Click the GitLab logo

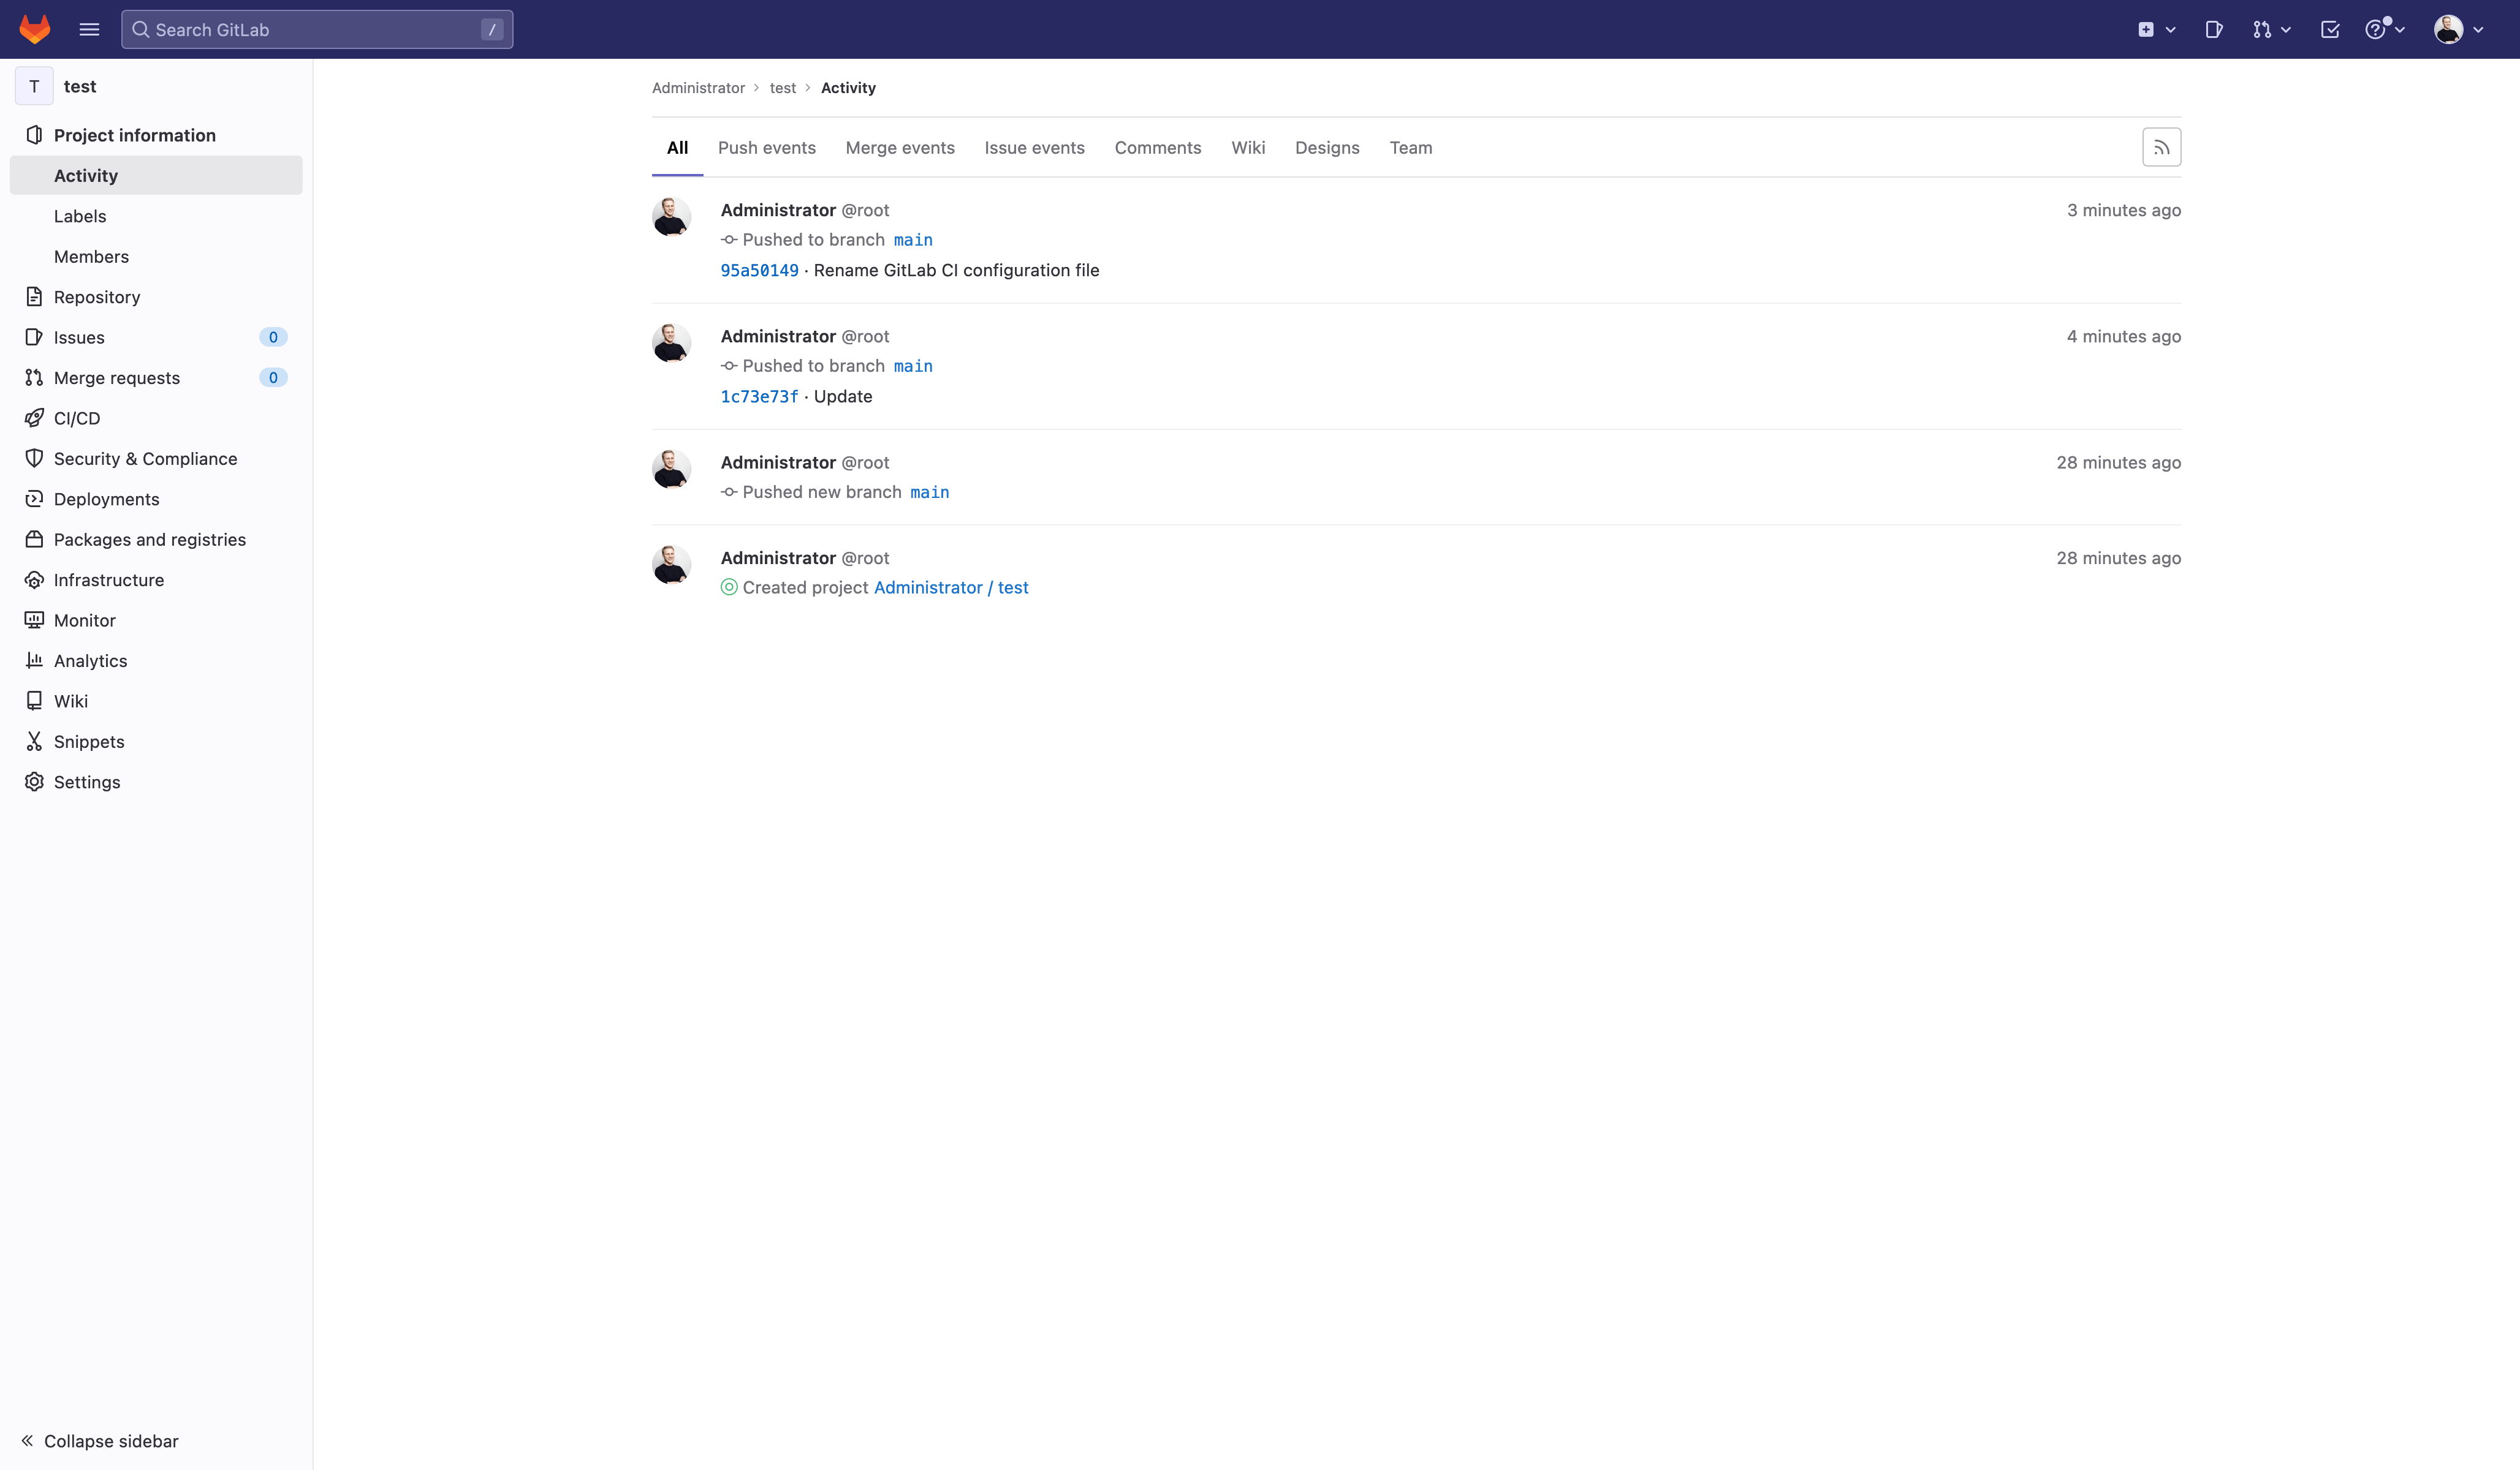click(x=35, y=29)
